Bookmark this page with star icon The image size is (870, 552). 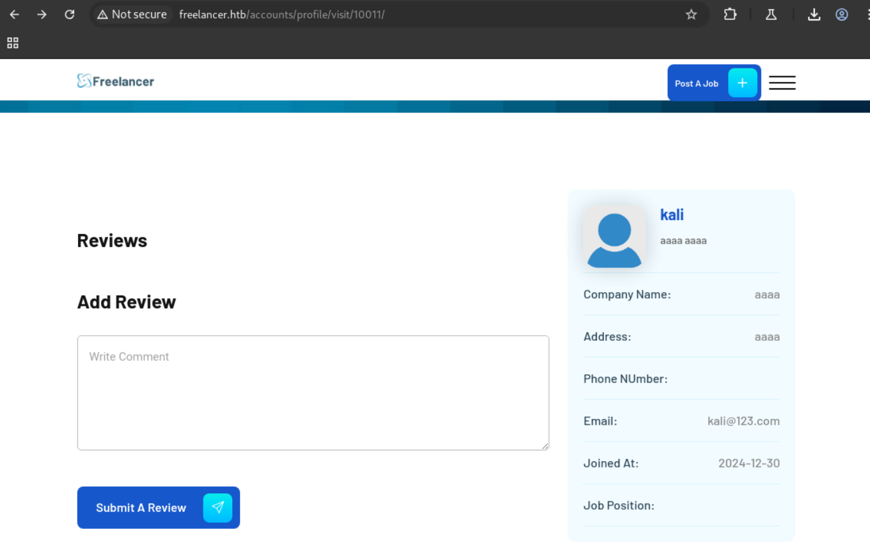691,14
